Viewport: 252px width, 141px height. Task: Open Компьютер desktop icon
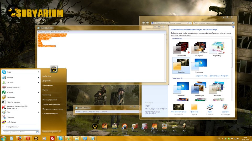[95, 128]
